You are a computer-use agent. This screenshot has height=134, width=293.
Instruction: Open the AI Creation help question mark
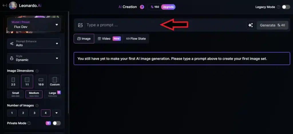[142, 7]
